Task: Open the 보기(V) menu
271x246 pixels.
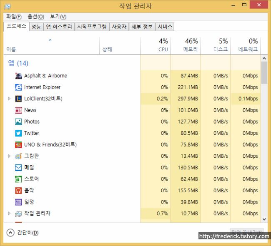Action: (58, 17)
